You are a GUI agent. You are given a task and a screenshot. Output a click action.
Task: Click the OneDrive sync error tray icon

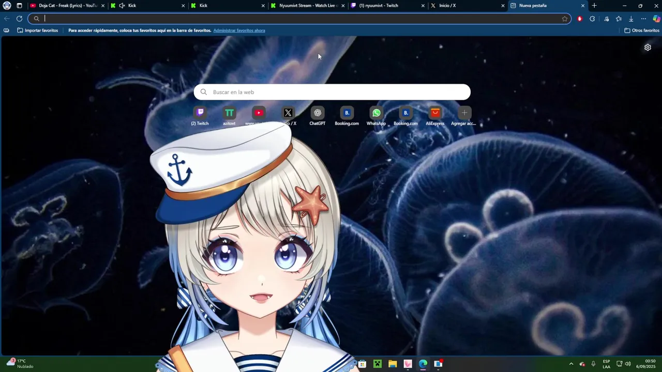pos(582,364)
